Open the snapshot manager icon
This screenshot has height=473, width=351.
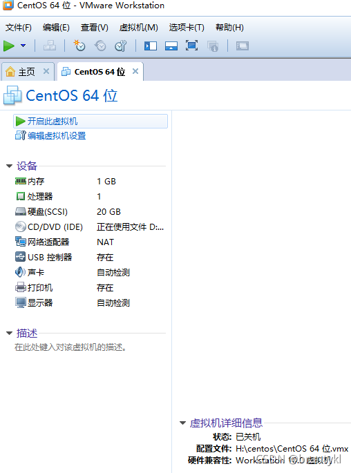click(121, 46)
